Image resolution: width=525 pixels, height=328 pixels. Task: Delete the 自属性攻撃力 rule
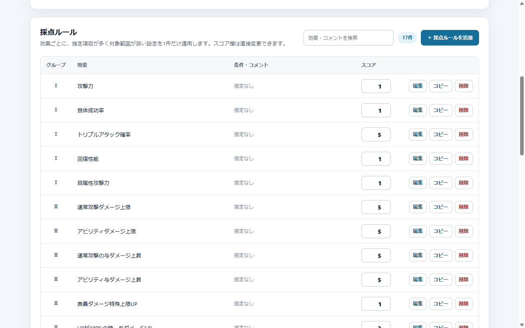(x=463, y=183)
